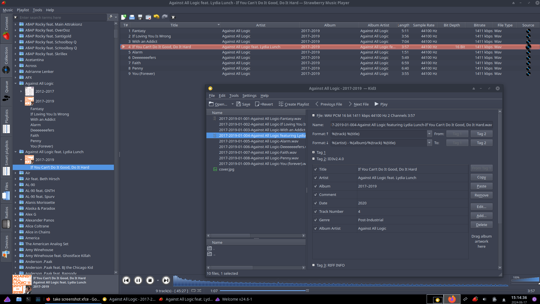Click Open in Kid3 toolbar
The width and height of the screenshot is (540, 304).
tap(218, 104)
